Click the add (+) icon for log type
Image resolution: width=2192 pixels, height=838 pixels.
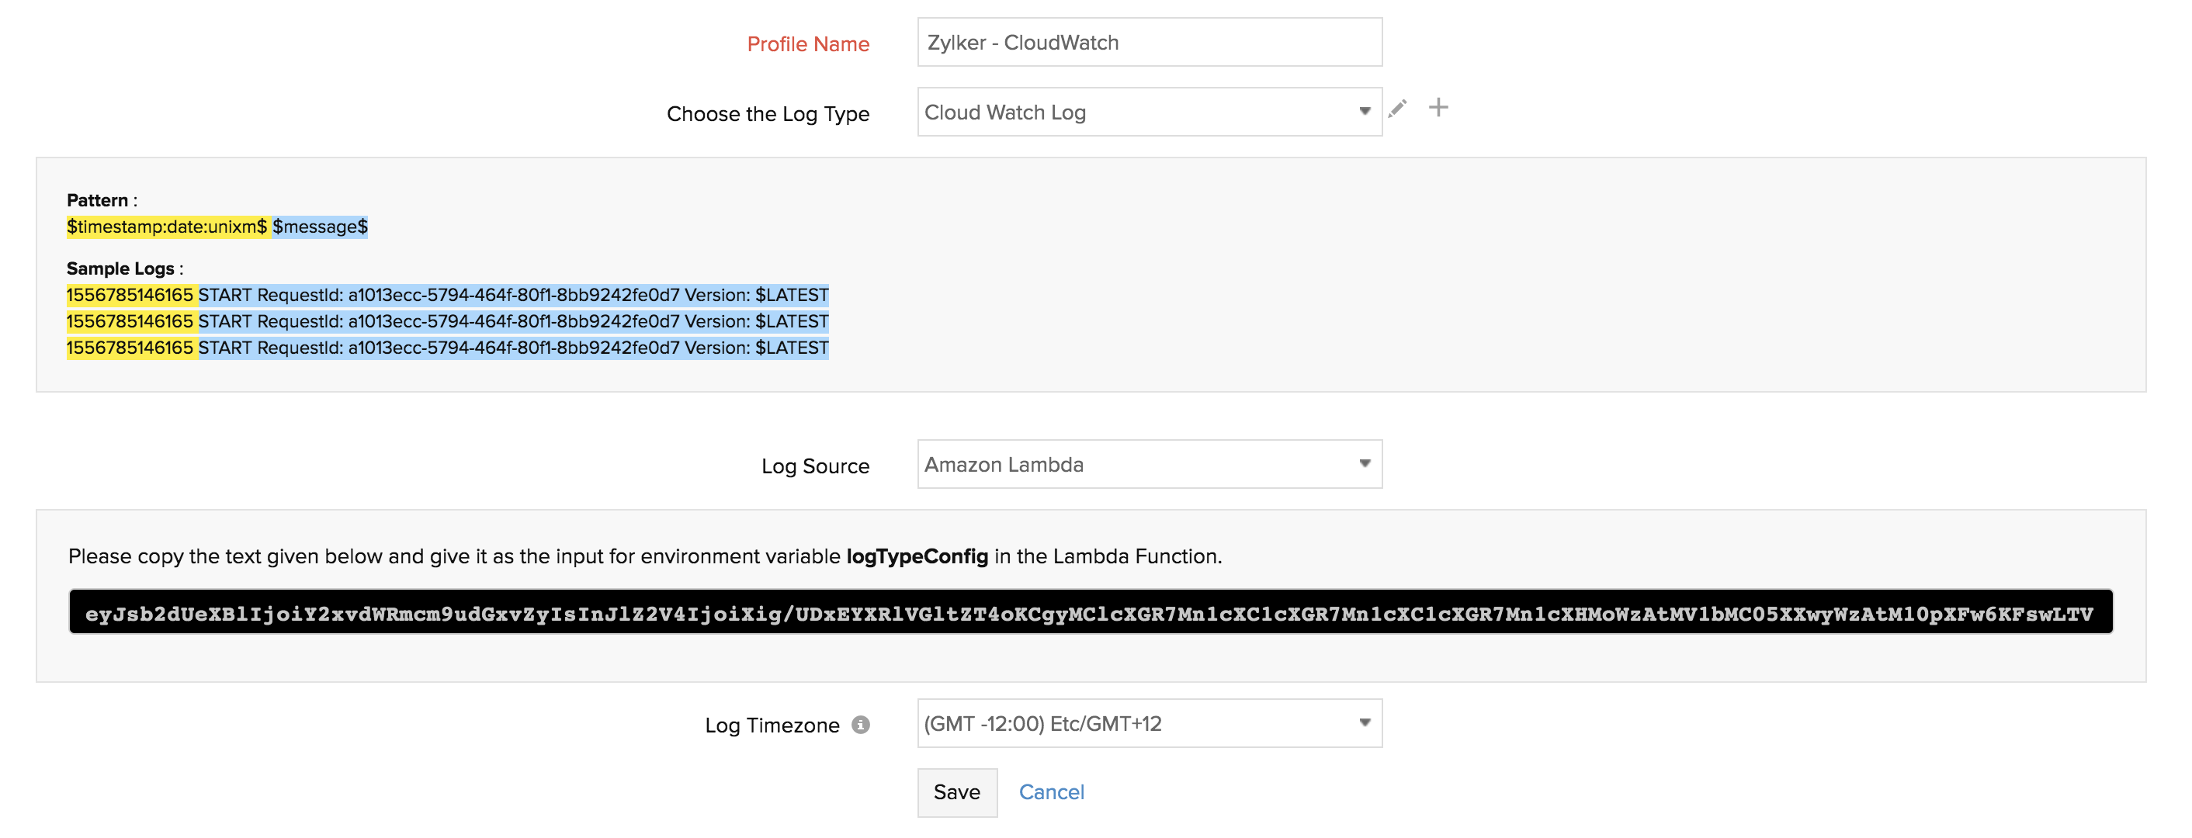(x=1437, y=109)
